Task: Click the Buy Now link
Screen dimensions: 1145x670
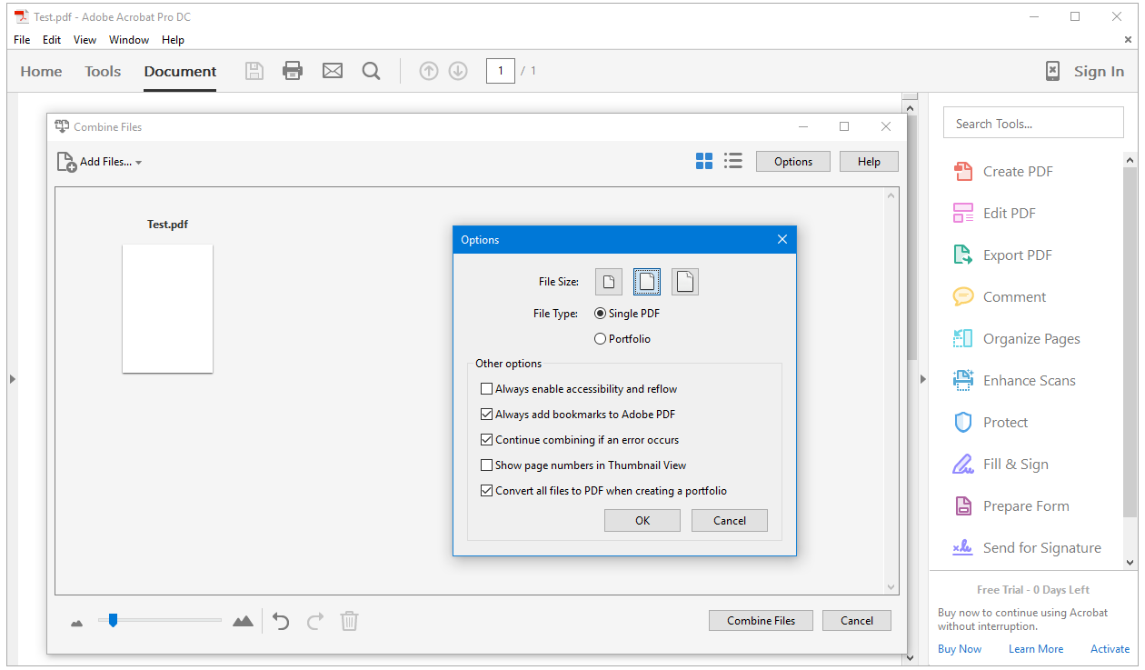Action: point(960,649)
